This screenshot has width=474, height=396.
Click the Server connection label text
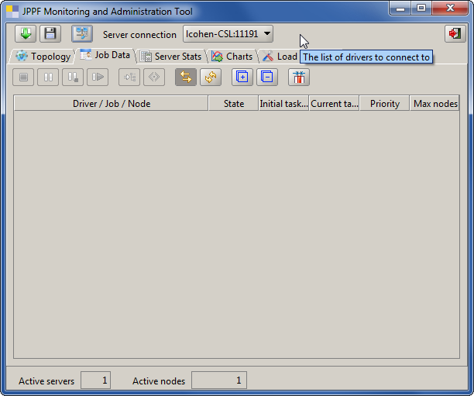[x=139, y=35]
